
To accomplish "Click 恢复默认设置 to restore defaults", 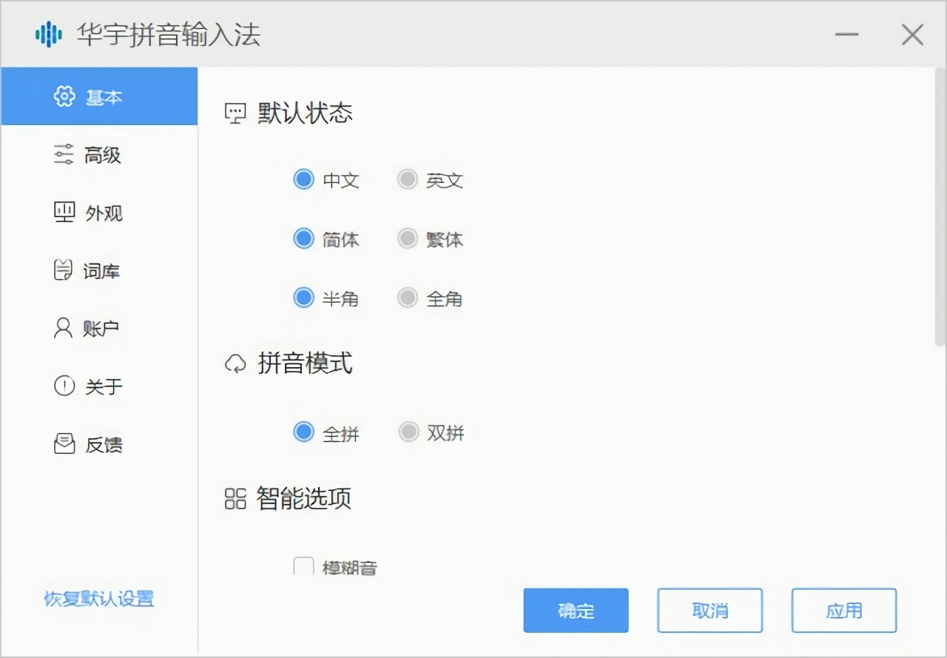I will coord(98,600).
